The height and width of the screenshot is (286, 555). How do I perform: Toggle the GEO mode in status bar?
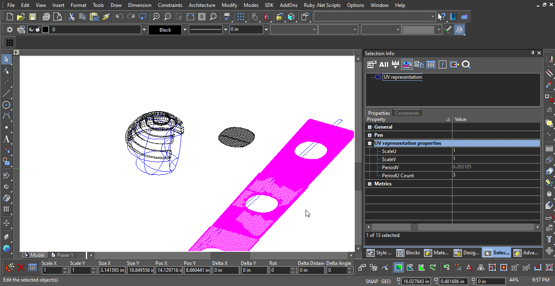pyautogui.click(x=386, y=281)
